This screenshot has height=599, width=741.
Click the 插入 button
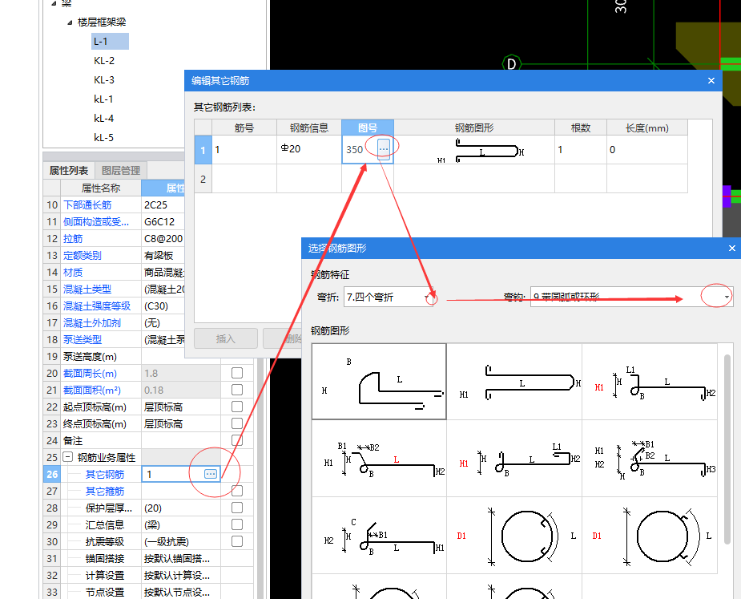click(x=225, y=338)
